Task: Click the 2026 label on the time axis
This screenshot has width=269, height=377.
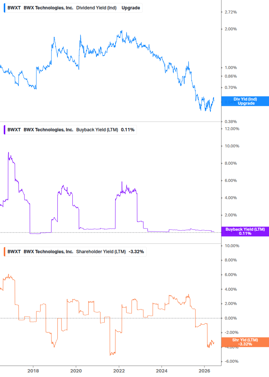Action: pyautogui.click(x=204, y=371)
